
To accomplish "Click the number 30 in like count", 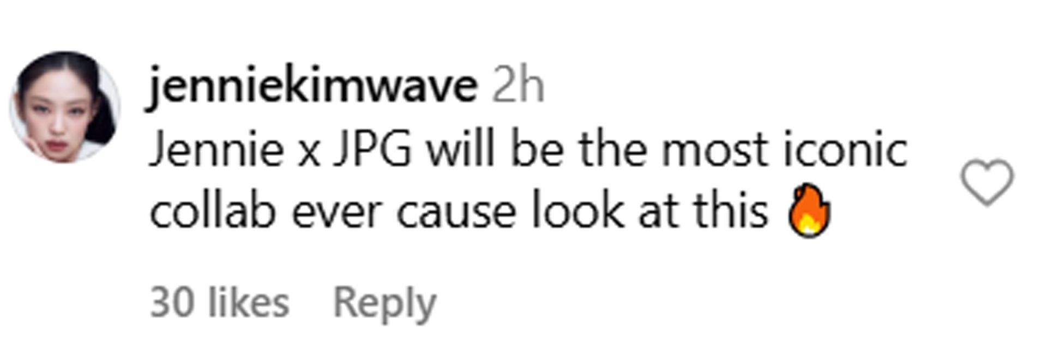I will (172, 303).
